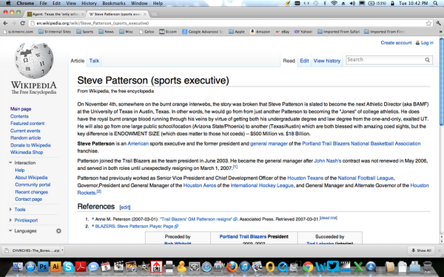Click the Create account link

point(396,43)
